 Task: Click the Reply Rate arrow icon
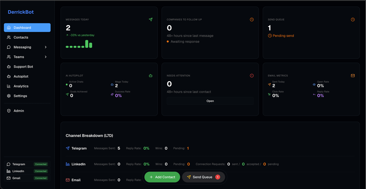pyautogui.click(x=314, y=95)
